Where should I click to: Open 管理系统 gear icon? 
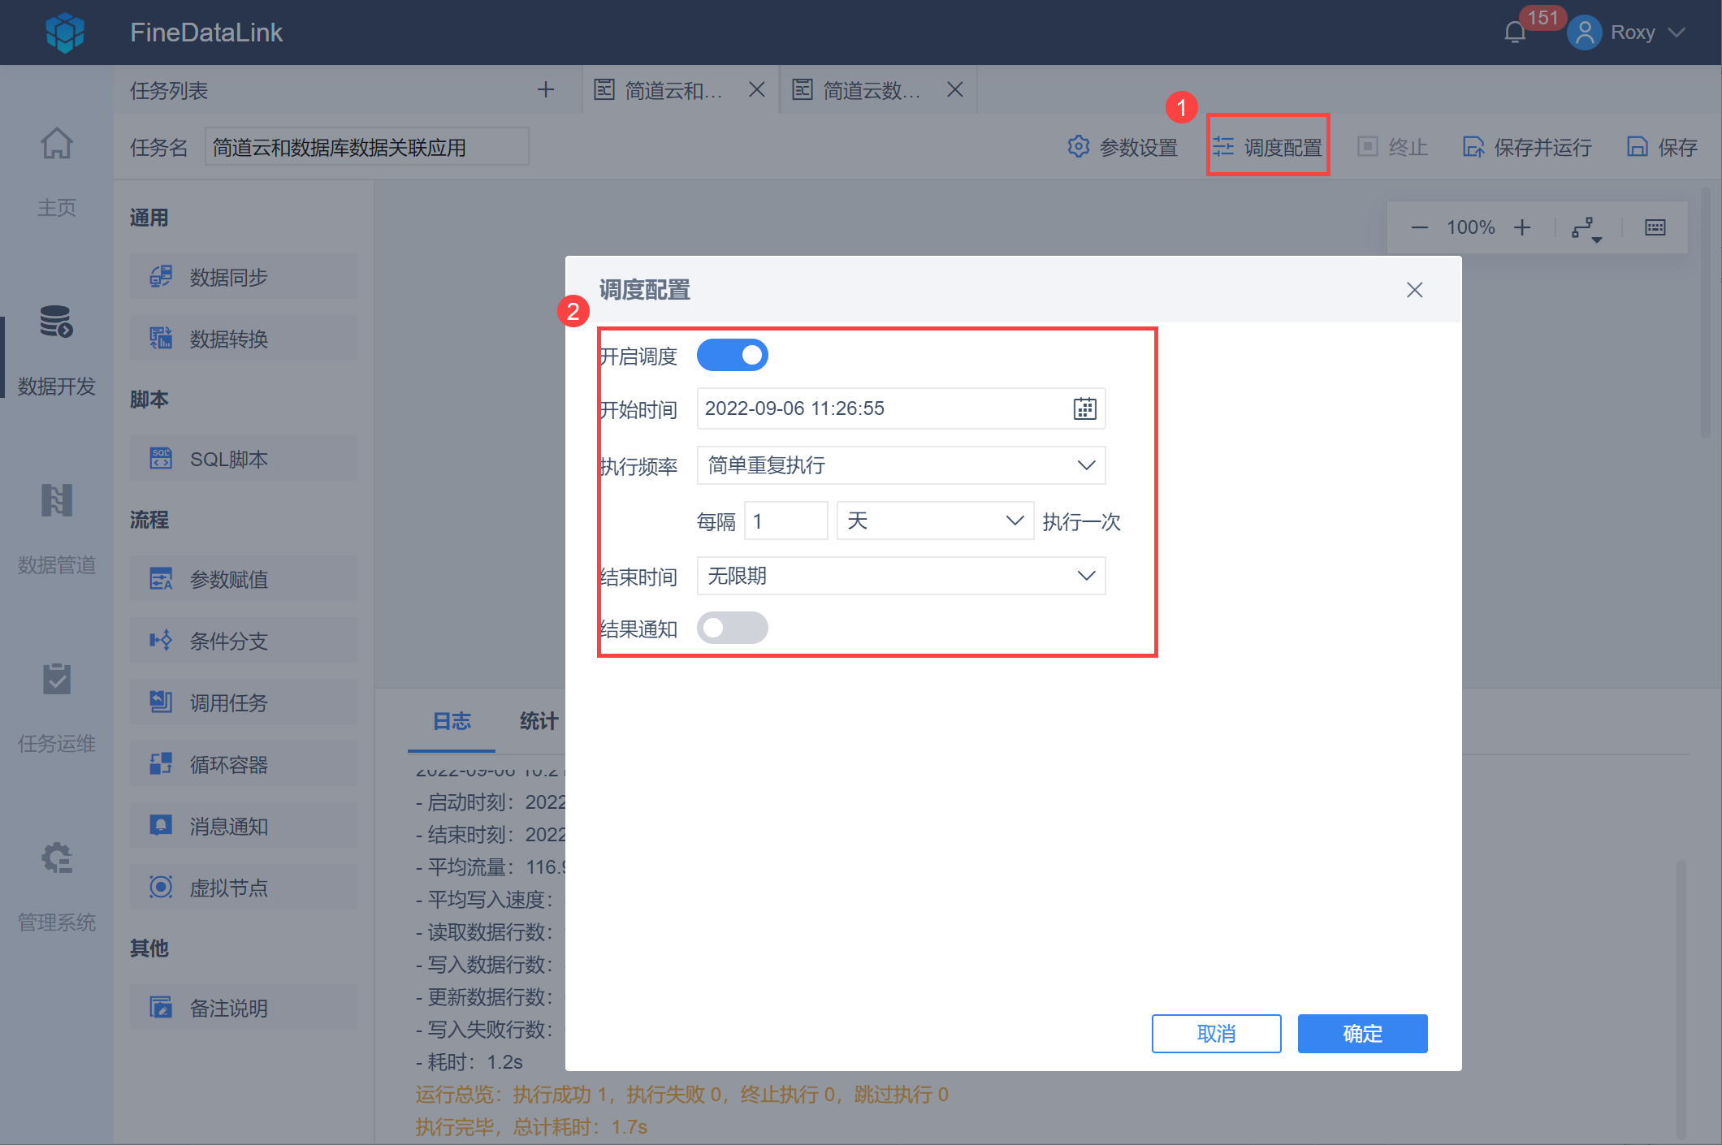[x=56, y=858]
